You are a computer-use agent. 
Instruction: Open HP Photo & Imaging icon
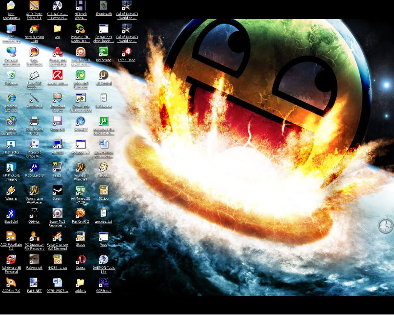(x=11, y=167)
